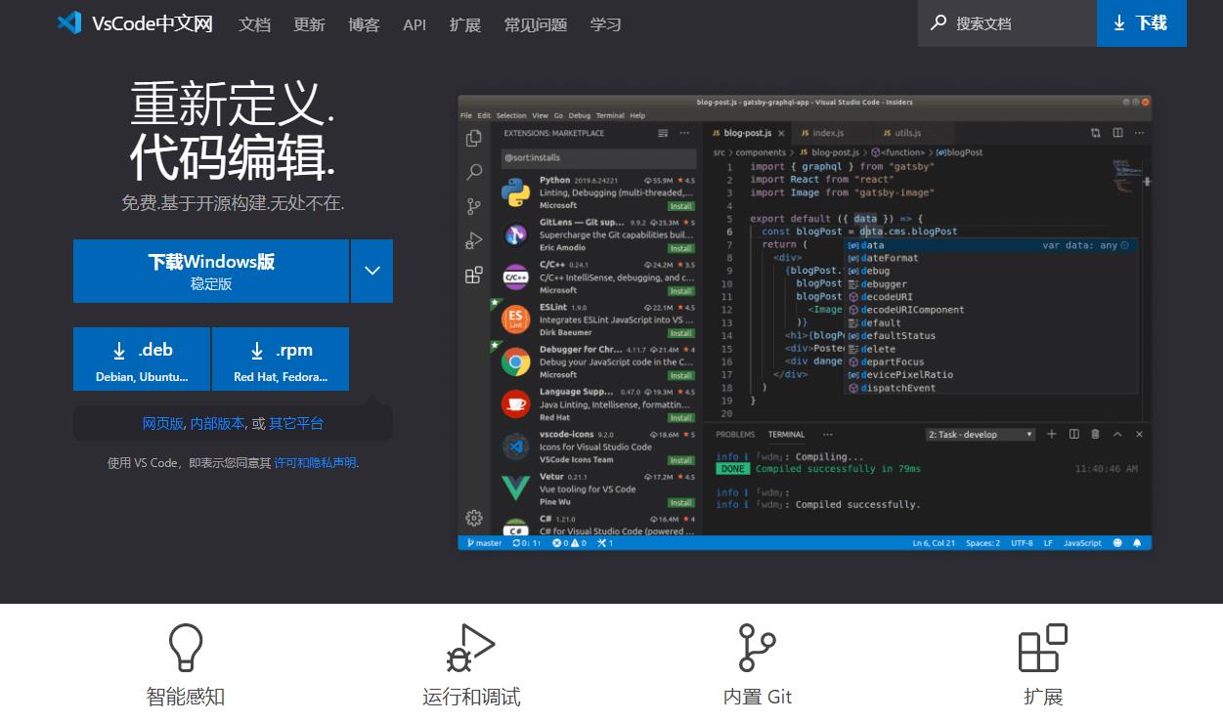The height and width of the screenshot is (722, 1223).
Task: Click the master branch item in the screenshot's status bar
Action: pyautogui.click(x=485, y=543)
